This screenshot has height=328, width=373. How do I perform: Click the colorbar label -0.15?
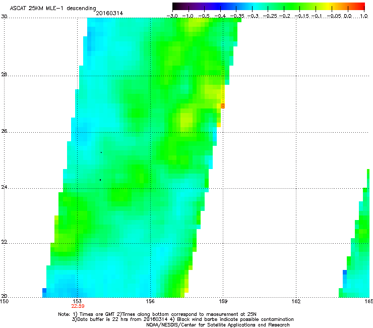click(x=302, y=16)
